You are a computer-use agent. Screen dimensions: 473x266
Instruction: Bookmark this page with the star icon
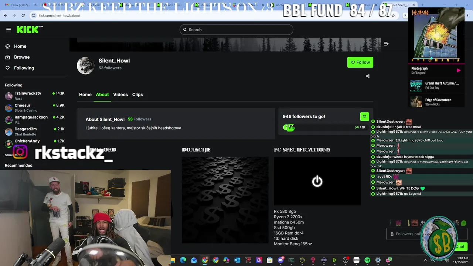[x=393, y=16]
